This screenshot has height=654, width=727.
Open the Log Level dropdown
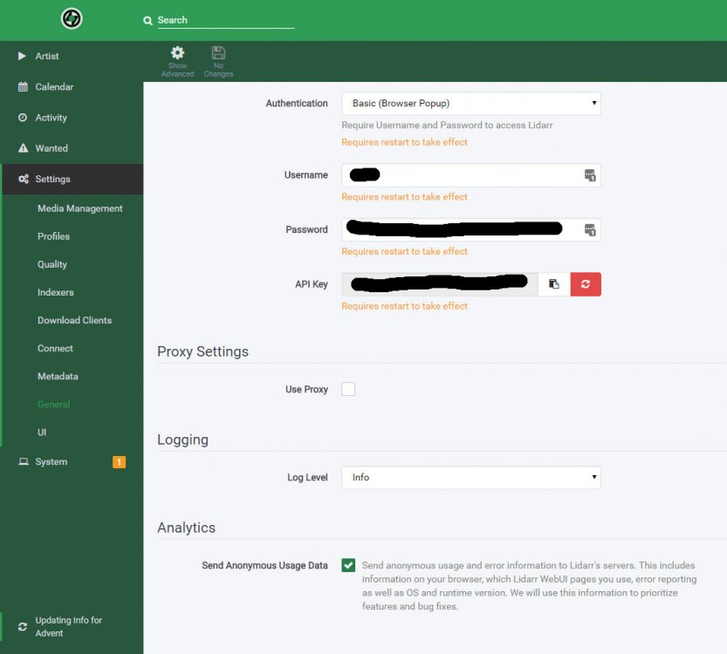[471, 478]
